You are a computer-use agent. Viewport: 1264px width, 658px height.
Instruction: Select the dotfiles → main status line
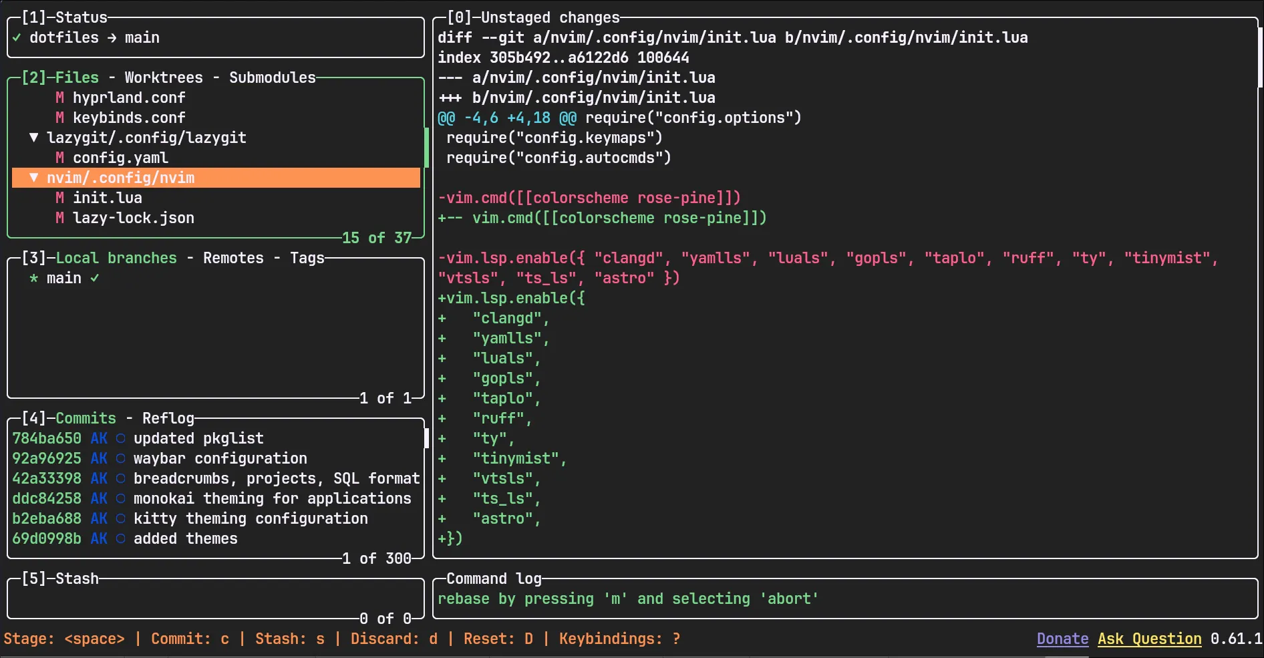pyautogui.click(x=94, y=37)
